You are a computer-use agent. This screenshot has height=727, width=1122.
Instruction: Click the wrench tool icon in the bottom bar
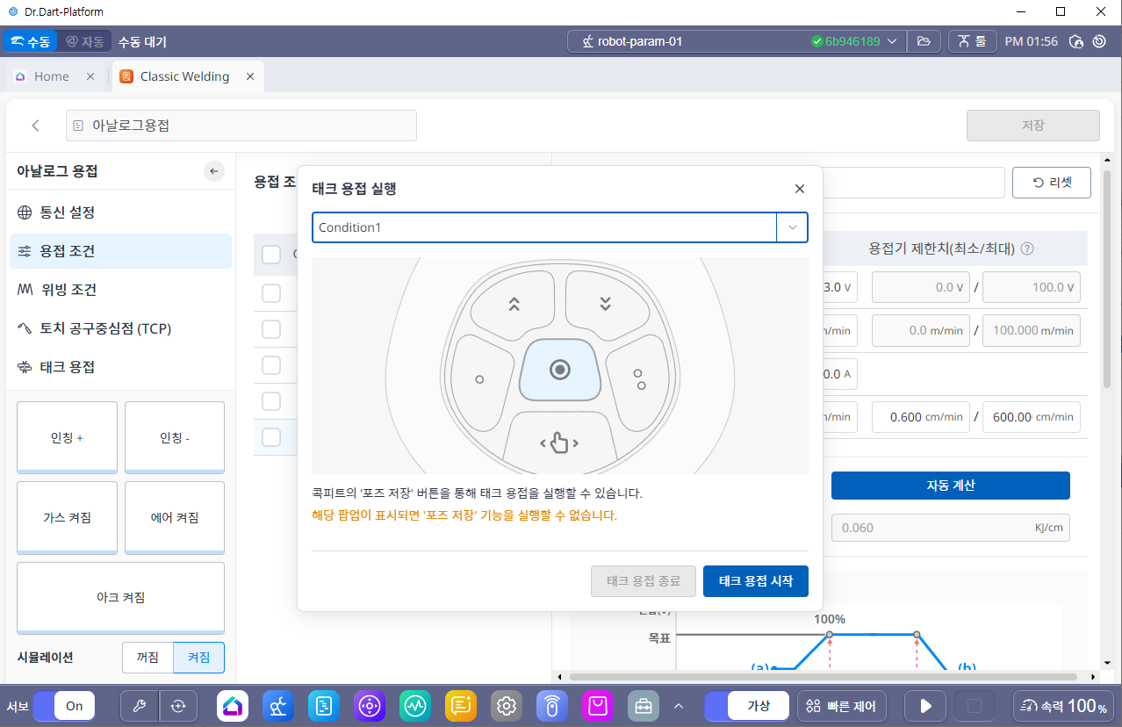click(139, 706)
